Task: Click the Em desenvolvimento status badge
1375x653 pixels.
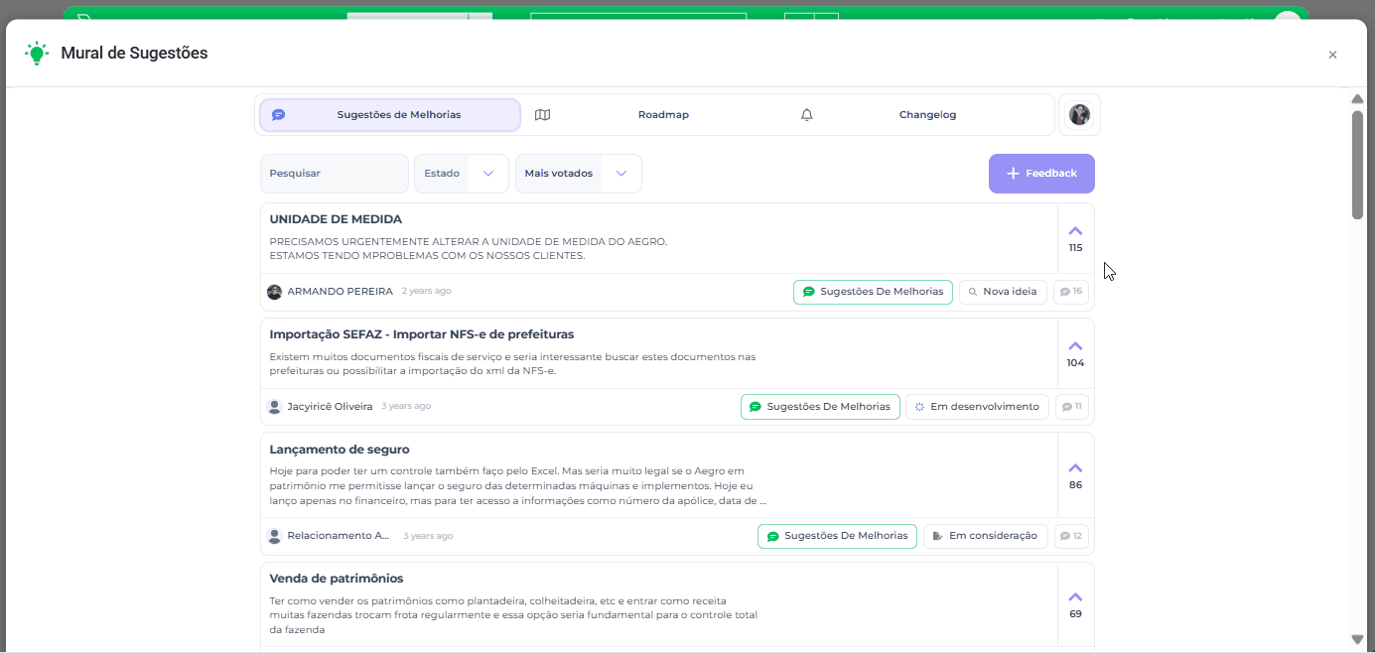Action: click(x=977, y=406)
